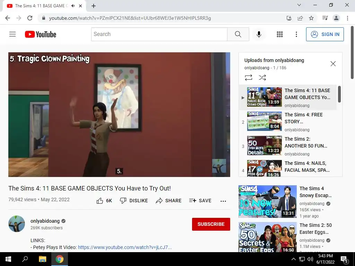355x266 pixels.
Task: View site information padlock icon
Action: [x=44, y=18]
